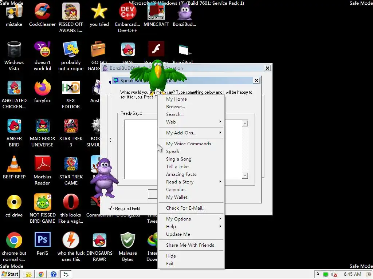Expand the Read a Story submenu
Viewport: 373px width, 279px height.
[x=192, y=182]
